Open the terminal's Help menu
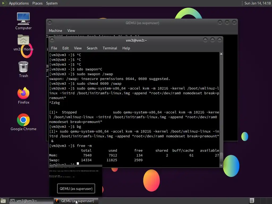Screen dimensions: 272x204 (126, 48)
